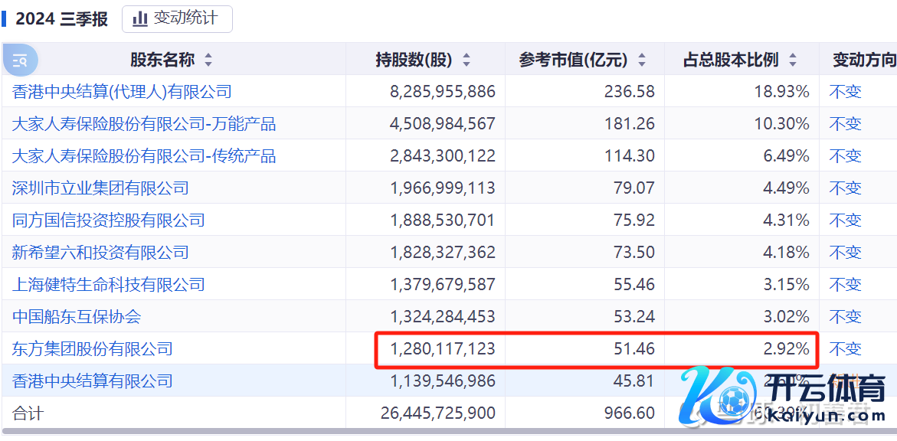Viewport: 897px width, 441px height.
Task: Sort by 持股数(股) column arrows
Action: 467,60
